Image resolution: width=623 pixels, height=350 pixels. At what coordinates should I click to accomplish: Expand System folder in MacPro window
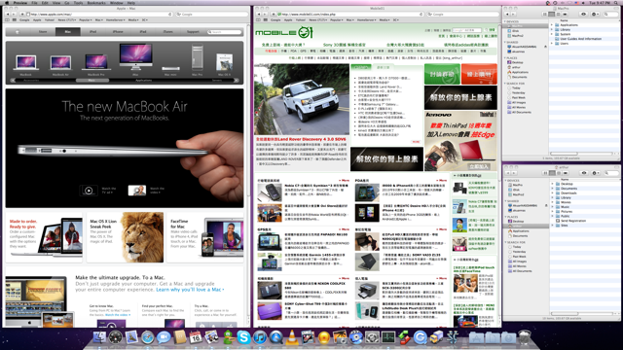pos(552,34)
